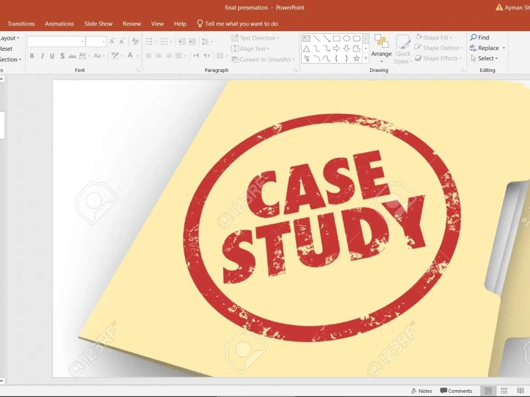Viewport: 530px width, 397px height.
Task: Open Line Spacing options
Action: [207, 41]
